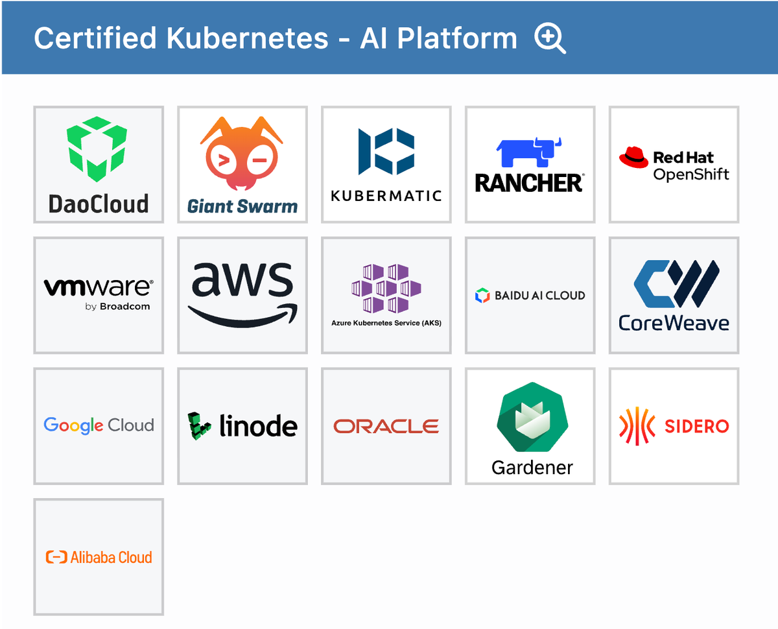Viewport: 778px width, 629px height.
Task: Click the Giant Swarm ant logo
Action: [x=242, y=156]
